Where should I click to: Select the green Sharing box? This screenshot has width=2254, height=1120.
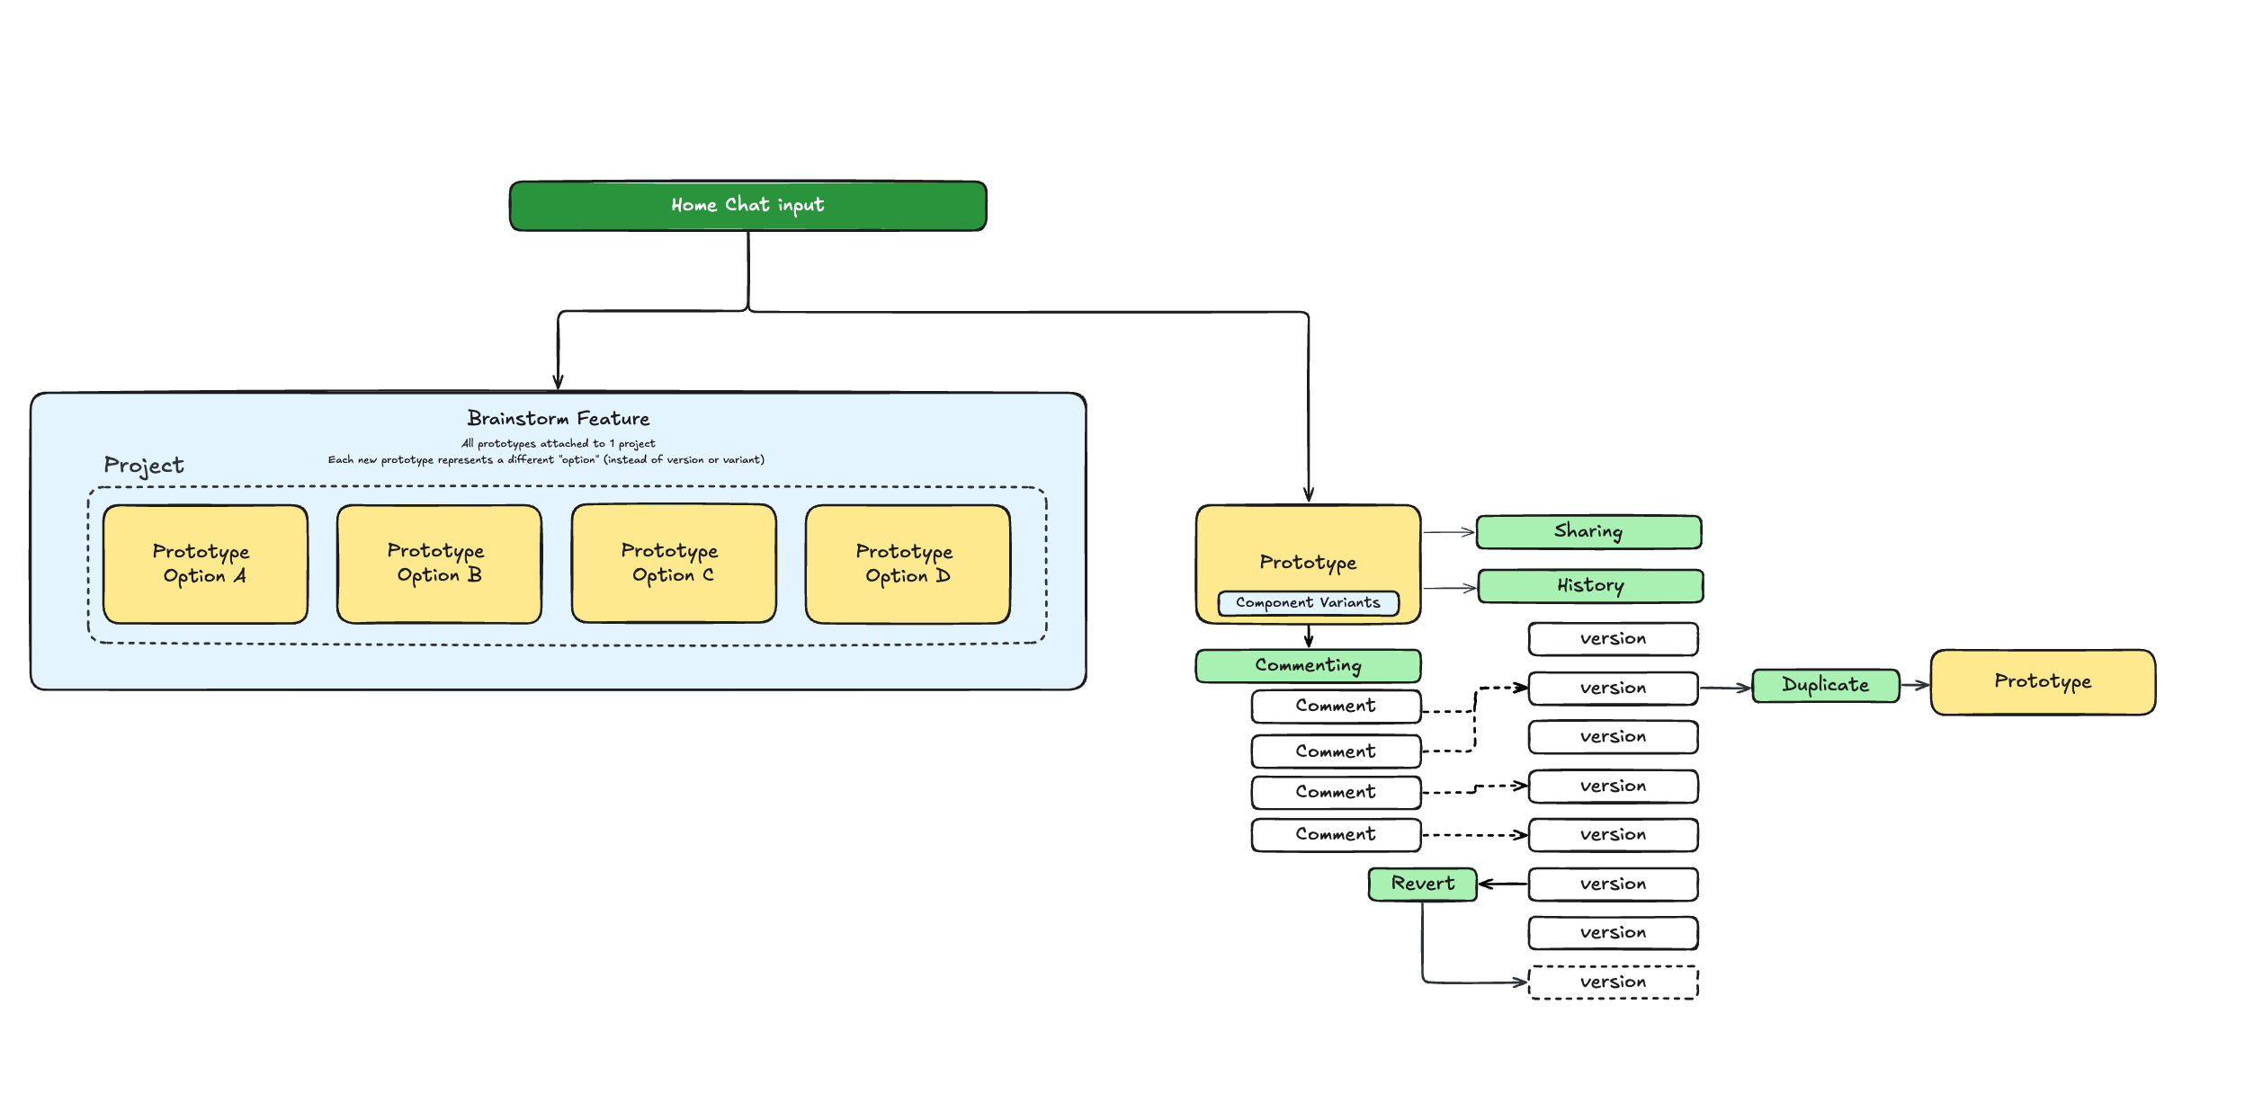click(1588, 532)
